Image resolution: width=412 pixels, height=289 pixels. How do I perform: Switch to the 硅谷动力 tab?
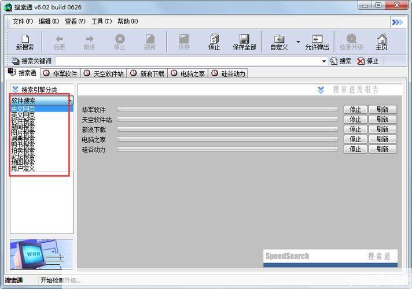pyautogui.click(x=229, y=73)
